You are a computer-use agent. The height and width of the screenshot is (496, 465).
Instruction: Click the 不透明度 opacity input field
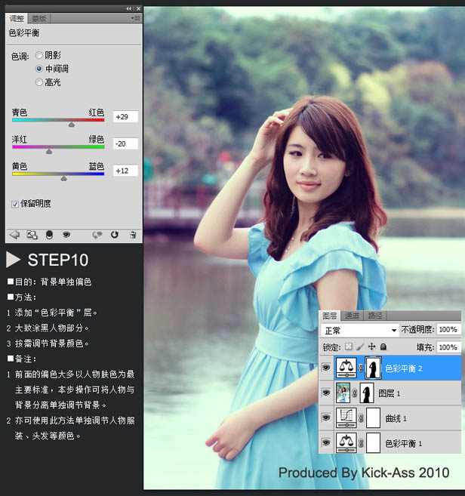coord(448,330)
